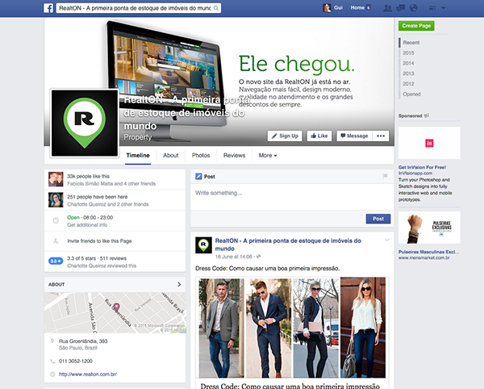The height and width of the screenshot is (389, 484).
Task: Open the messages icon in the top bar
Action: [401, 8]
